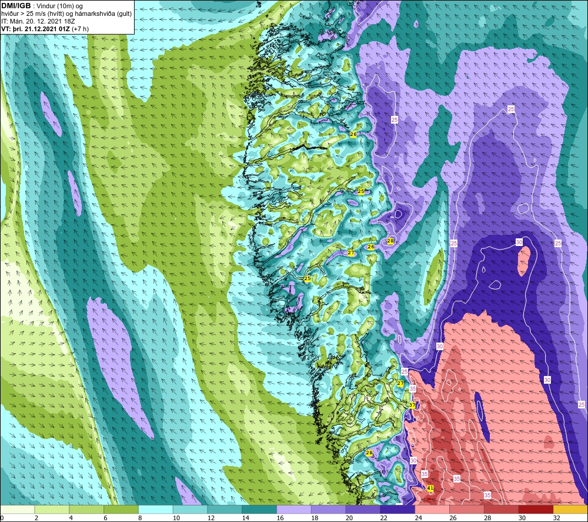Pick the green 4–6 legend swatch
The image size is (588, 522).
(x=86, y=510)
